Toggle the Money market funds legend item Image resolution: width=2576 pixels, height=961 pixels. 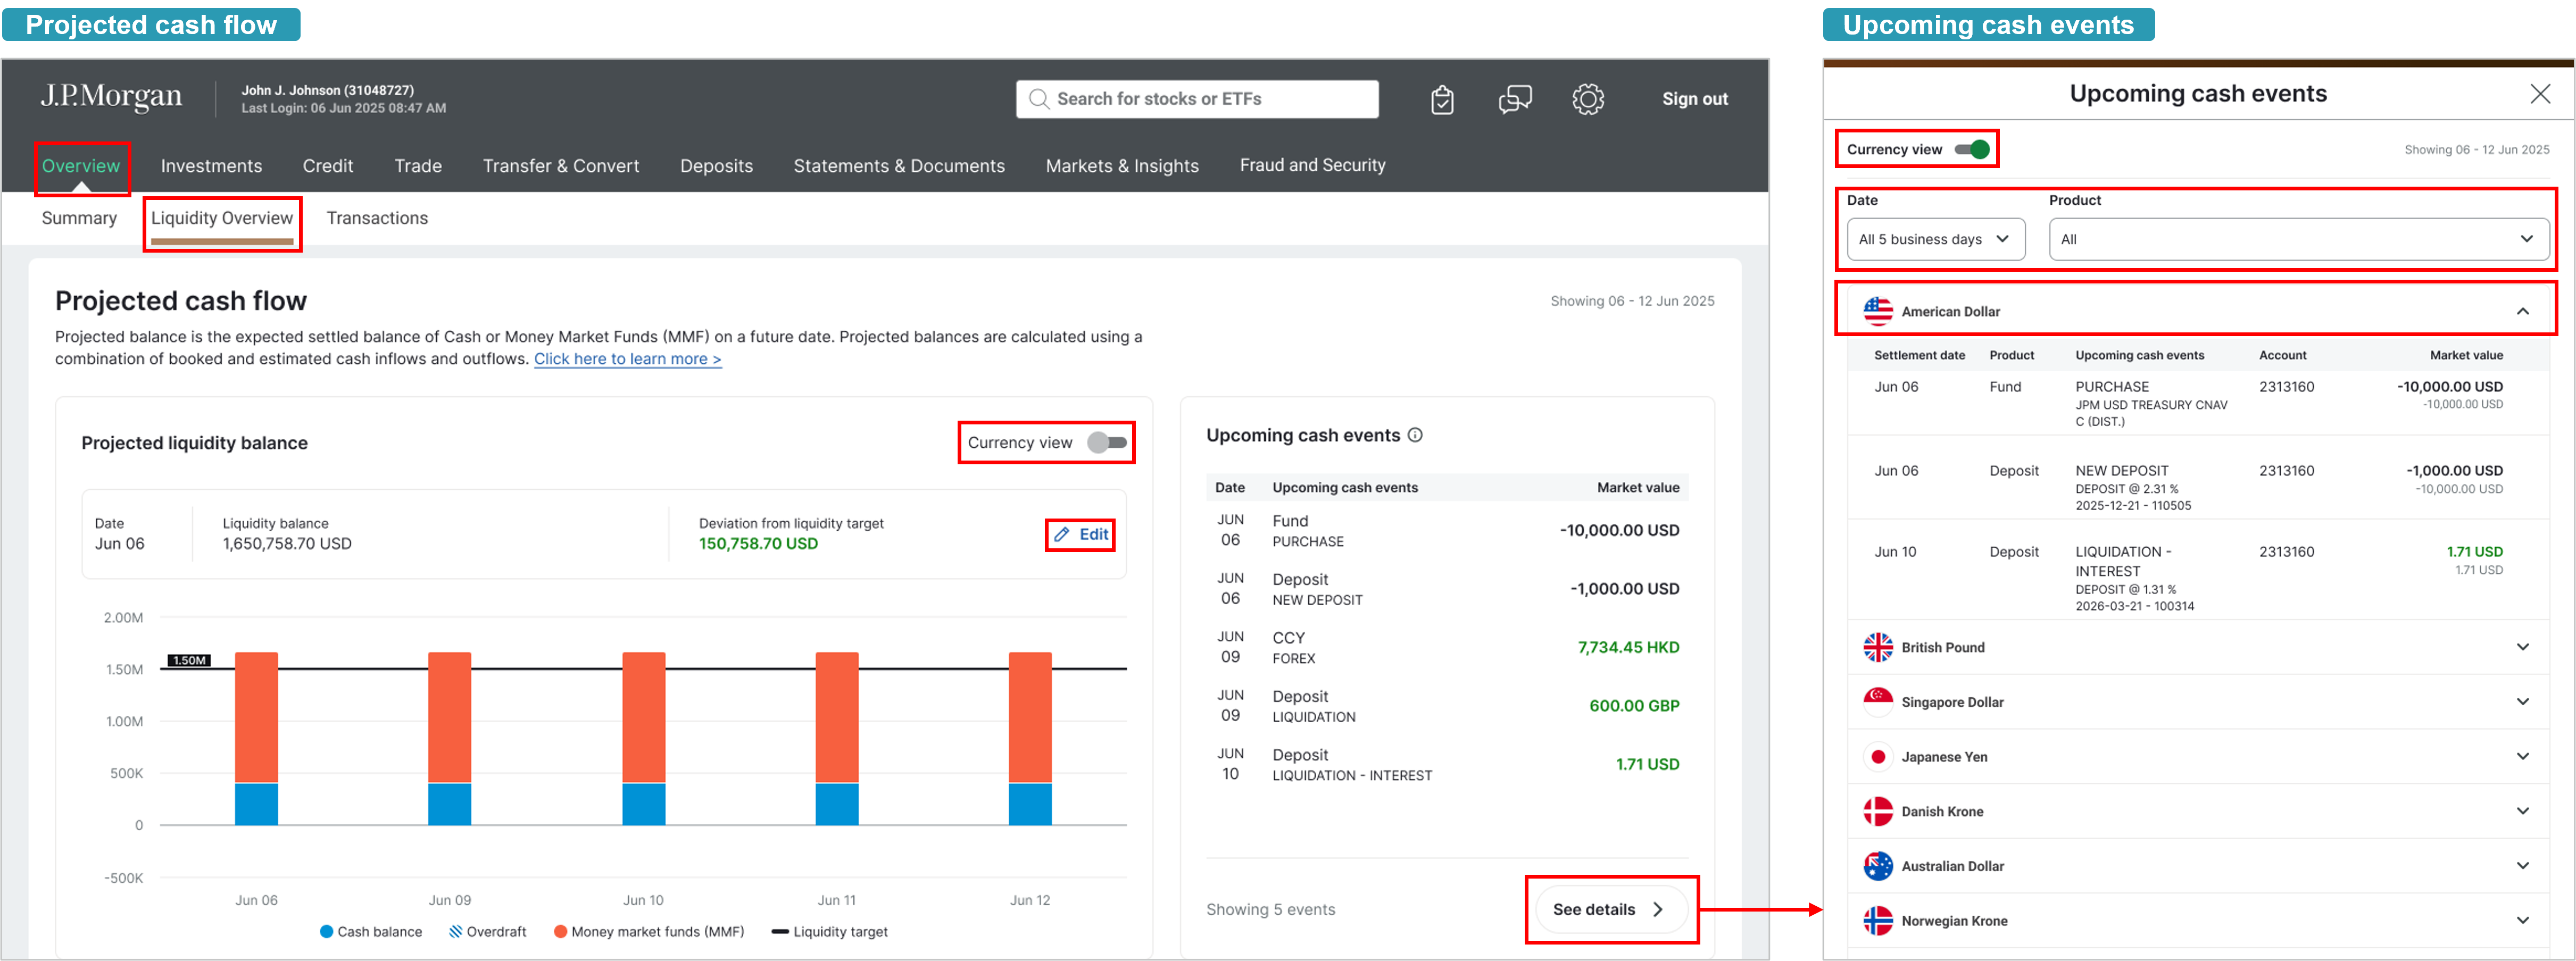648,931
